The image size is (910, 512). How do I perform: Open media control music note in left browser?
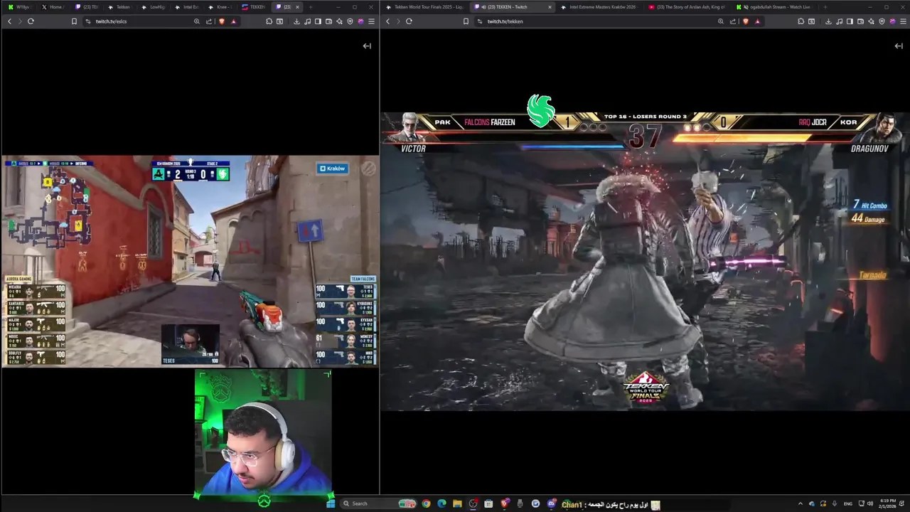pyautogui.click(x=307, y=21)
